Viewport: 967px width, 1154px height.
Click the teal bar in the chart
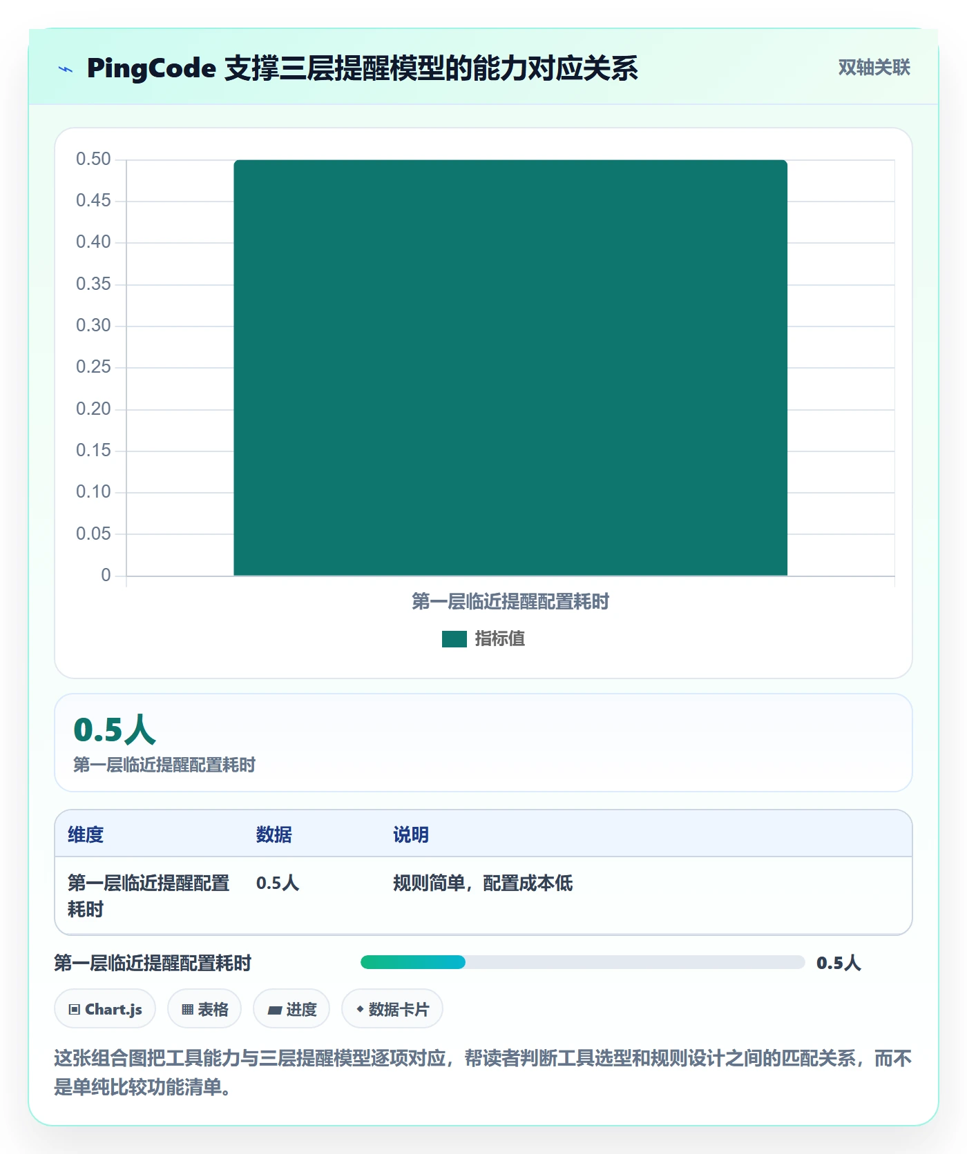[x=510, y=367]
